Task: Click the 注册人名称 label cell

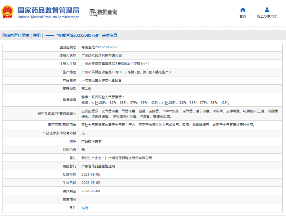Action: 40,56
